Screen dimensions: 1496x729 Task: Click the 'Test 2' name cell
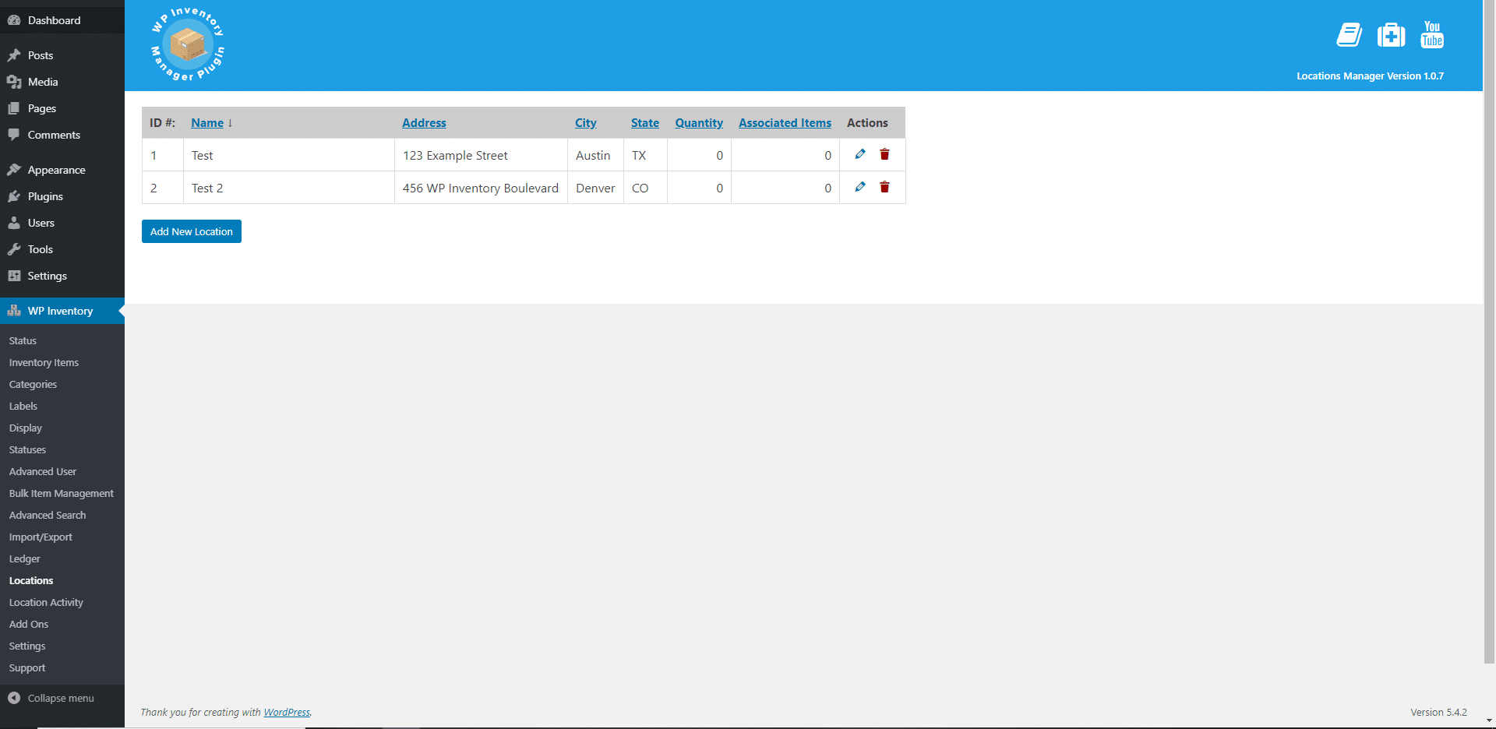pyautogui.click(x=289, y=188)
